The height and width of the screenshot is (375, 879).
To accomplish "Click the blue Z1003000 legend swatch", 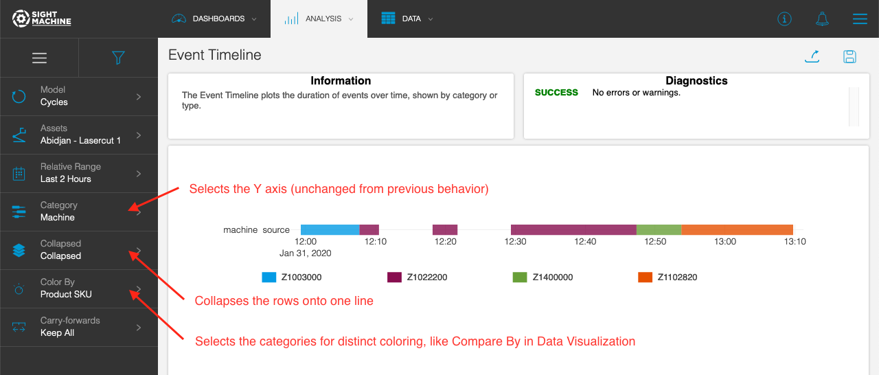I will 269,277.
